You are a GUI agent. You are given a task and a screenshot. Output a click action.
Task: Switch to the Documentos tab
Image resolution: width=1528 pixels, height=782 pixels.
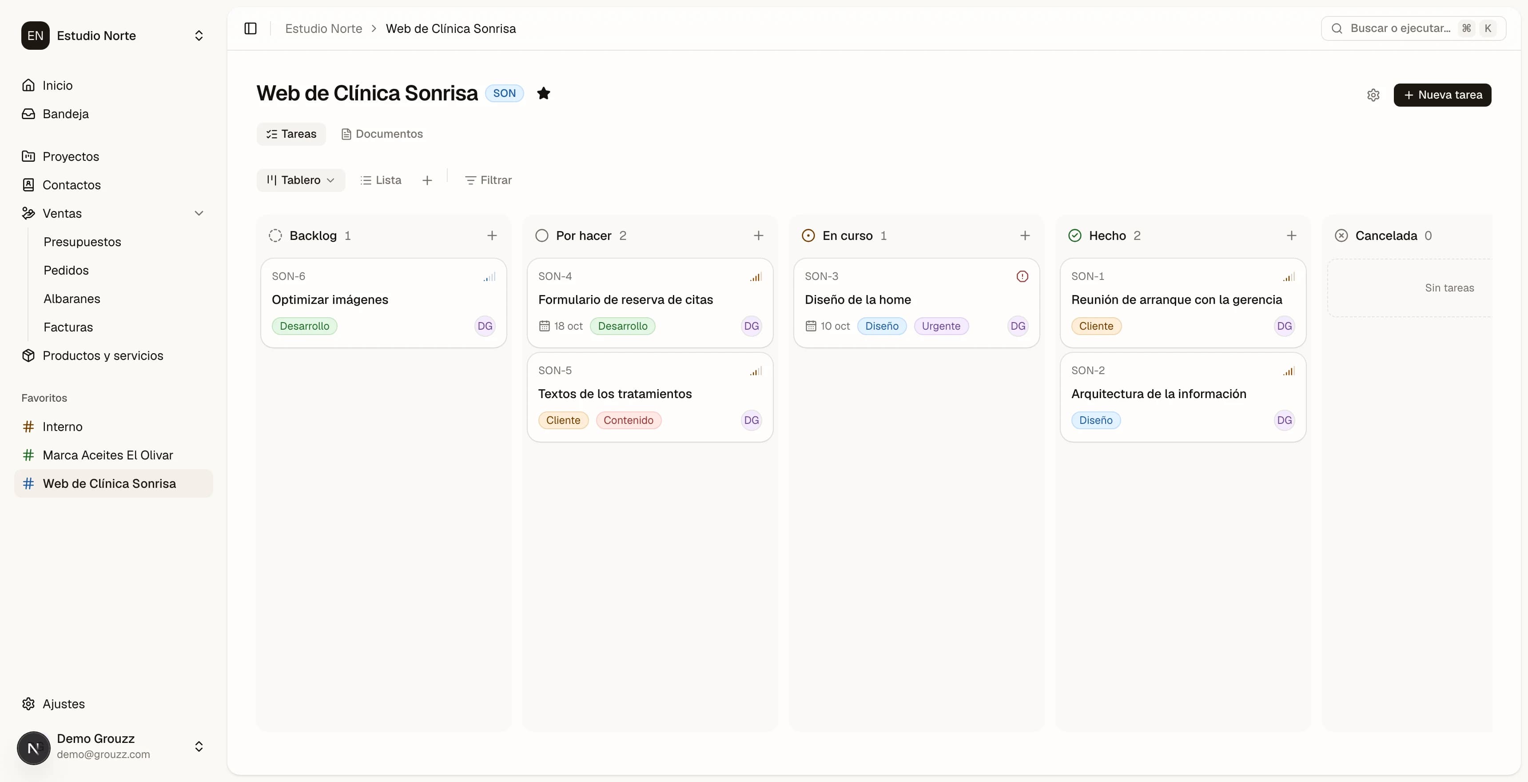click(382, 134)
